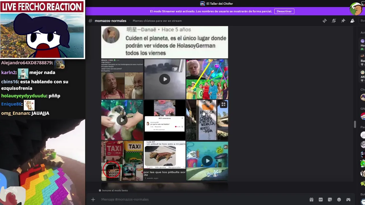Viewport: 365px width, 205px height.
Task: Click the hashtag channel icon
Action: (x=90, y=20)
